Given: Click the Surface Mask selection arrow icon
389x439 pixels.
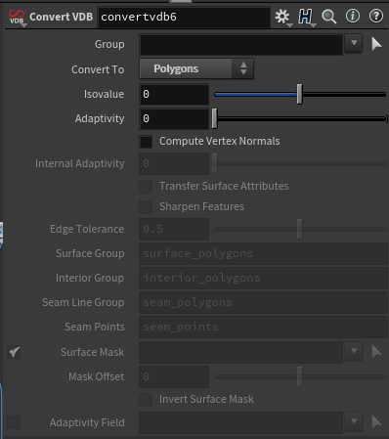Looking at the screenshot, I should (x=376, y=352).
